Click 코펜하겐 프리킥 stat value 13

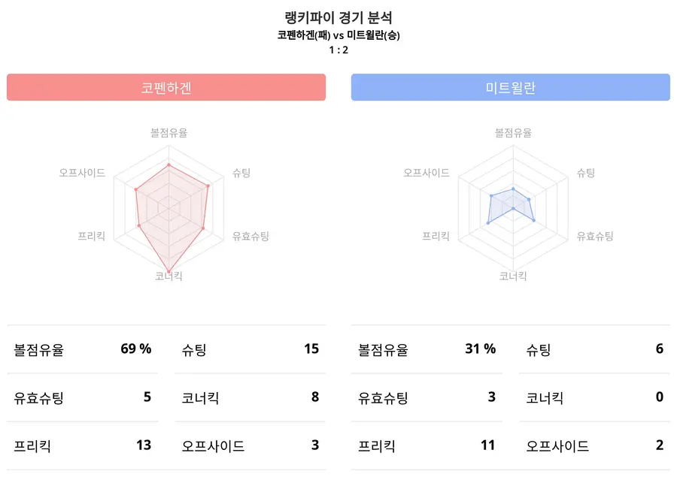click(144, 445)
